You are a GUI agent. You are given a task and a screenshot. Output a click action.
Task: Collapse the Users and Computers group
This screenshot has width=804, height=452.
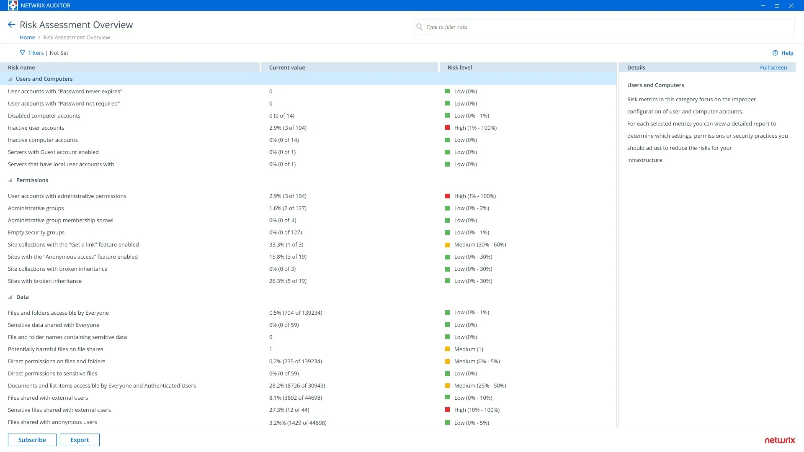(10, 79)
